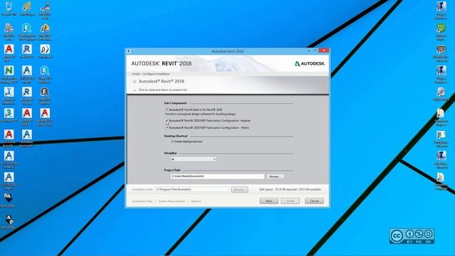Click the disk space required and available text
This screenshot has width=455, height=256.
pyautogui.click(x=290, y=189)
